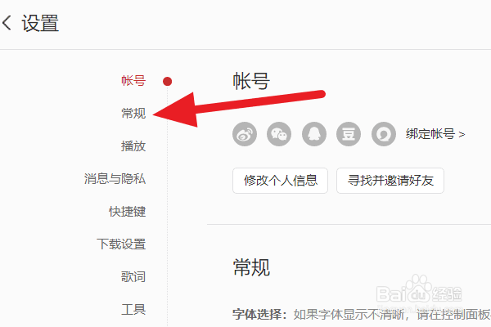Navigate to 下载设置 in the sidebar
The width and height of the screenshot is (491, 327).
(x=121, y=244)
